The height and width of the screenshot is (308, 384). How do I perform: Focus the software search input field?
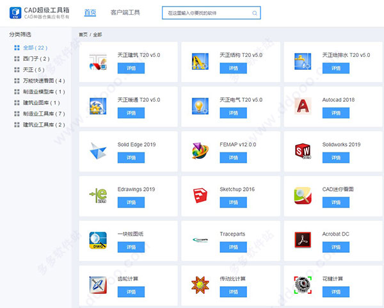coord(211,13)
